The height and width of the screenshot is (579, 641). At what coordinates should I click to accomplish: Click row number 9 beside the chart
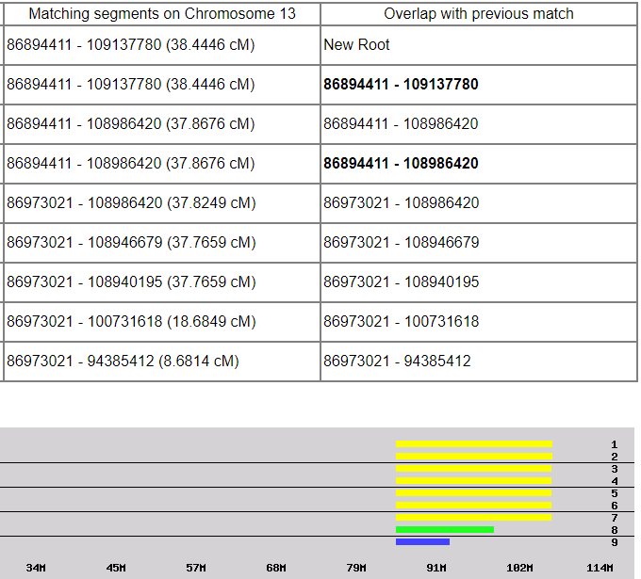coord(614,542)
